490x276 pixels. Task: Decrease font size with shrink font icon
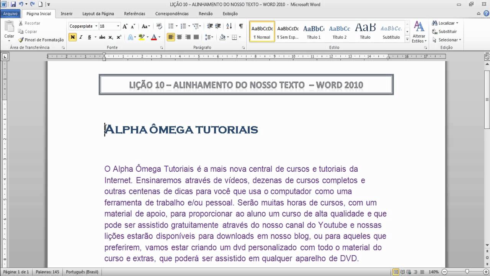(133, 26)
